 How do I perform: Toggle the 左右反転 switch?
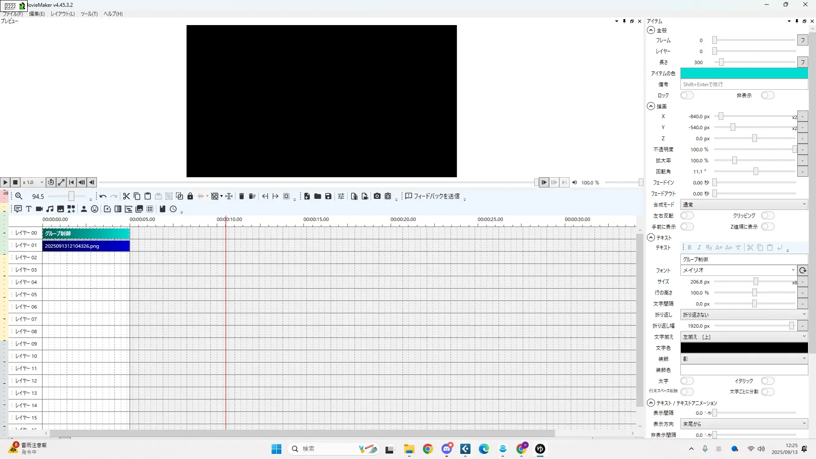(687, 216)
